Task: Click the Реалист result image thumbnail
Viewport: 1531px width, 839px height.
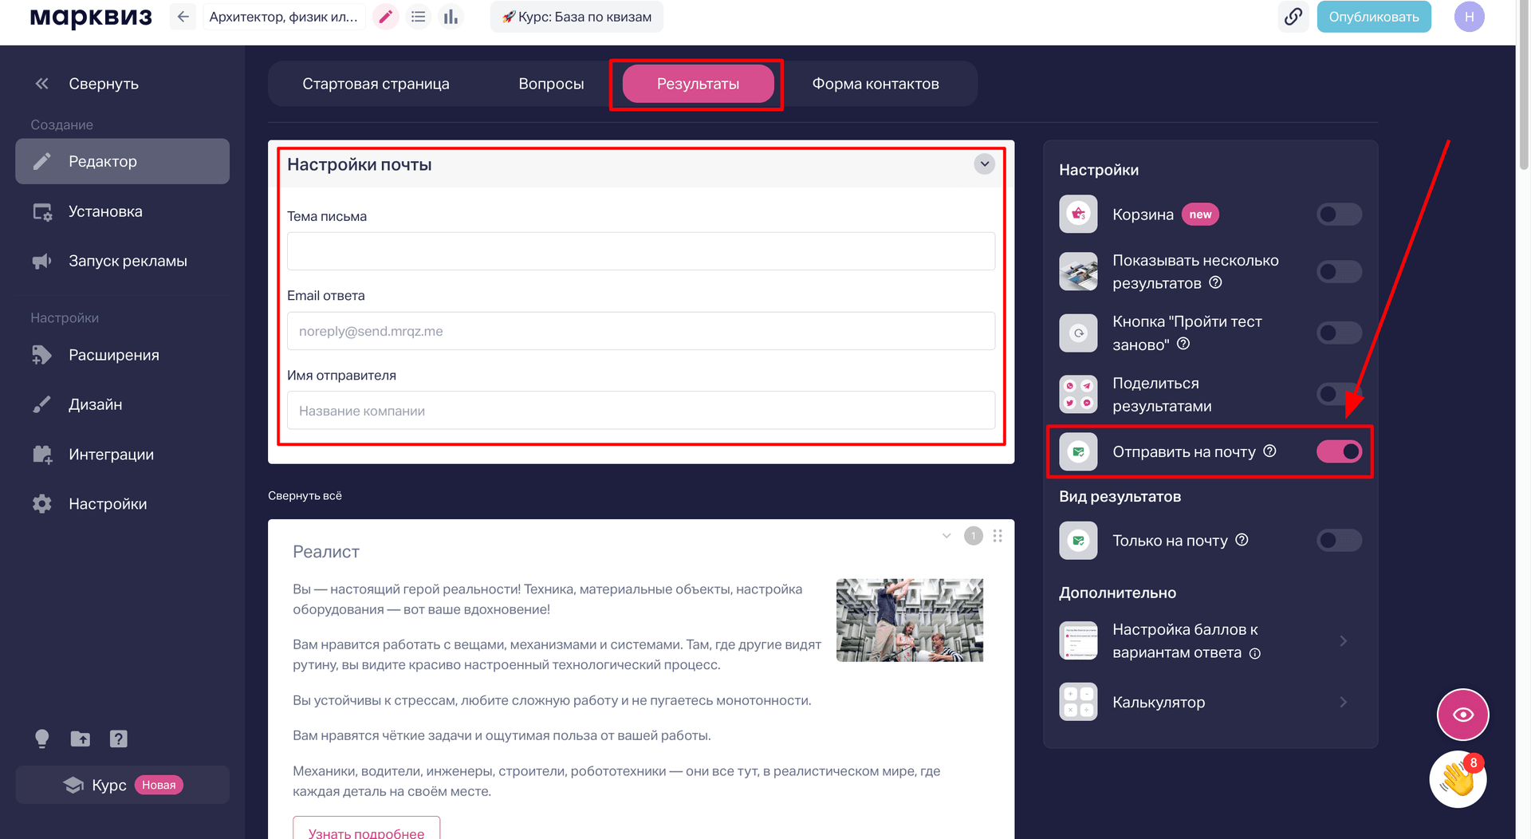Action: pyautogui.click(x=909, y=620)
